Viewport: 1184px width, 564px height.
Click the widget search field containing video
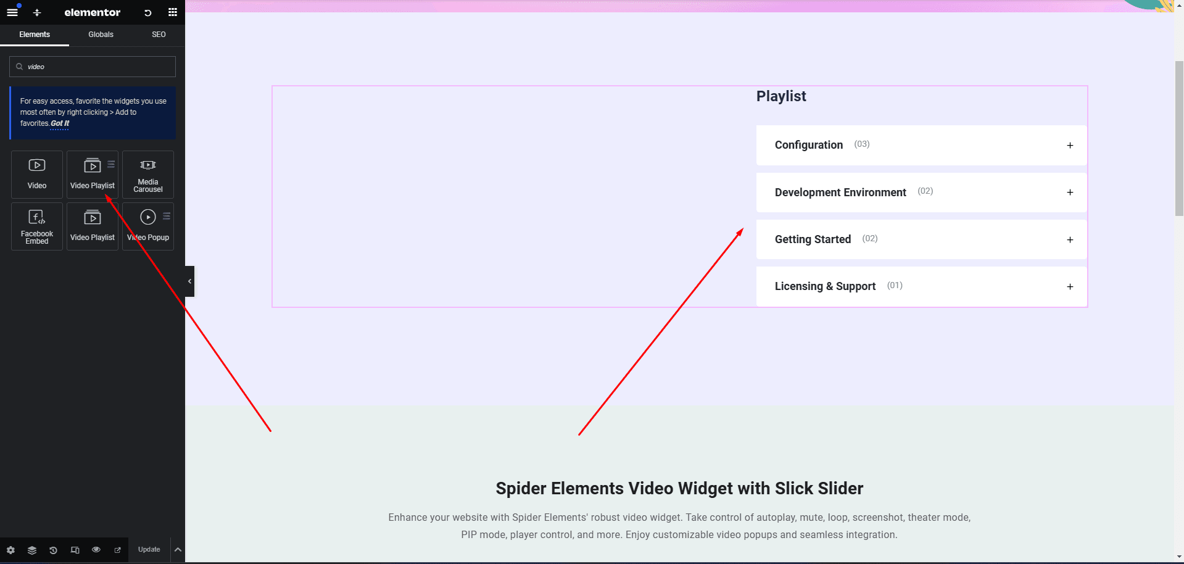[x=93, y=67]
